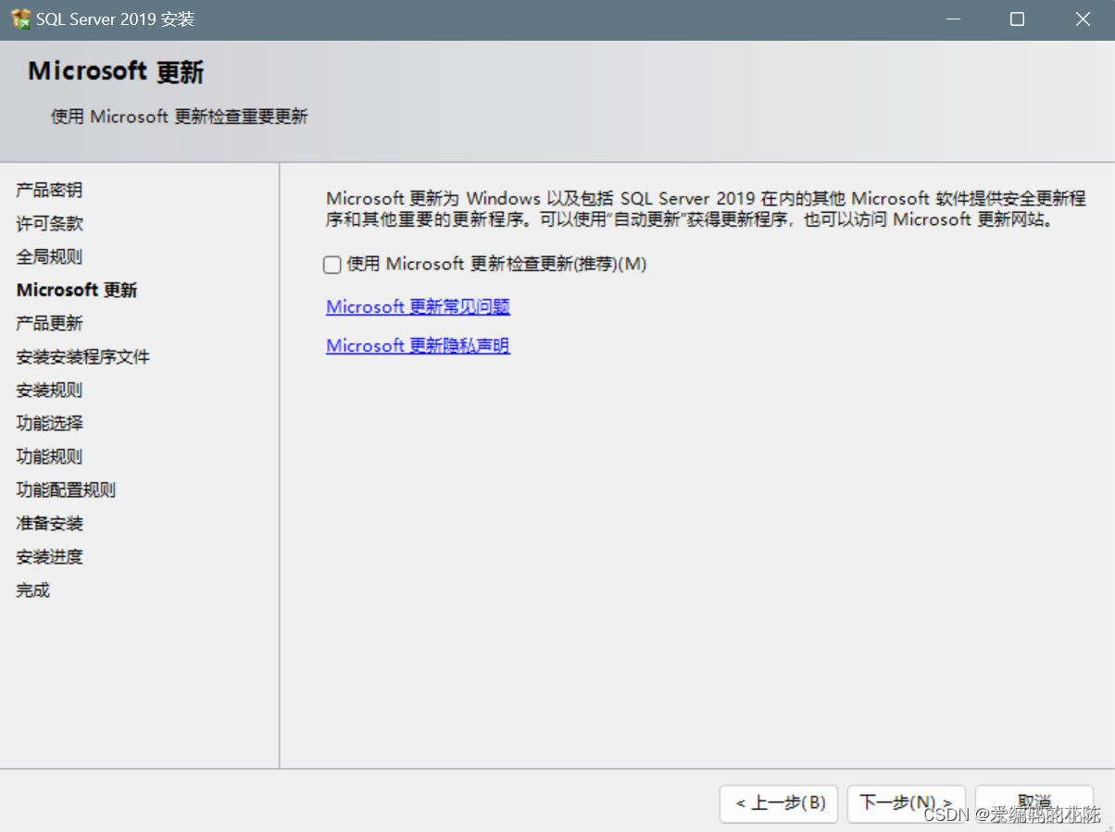Select the 安装安装程序文件 step in sidebar
This screenshot has width=1115, height=832.
(82, 357)
